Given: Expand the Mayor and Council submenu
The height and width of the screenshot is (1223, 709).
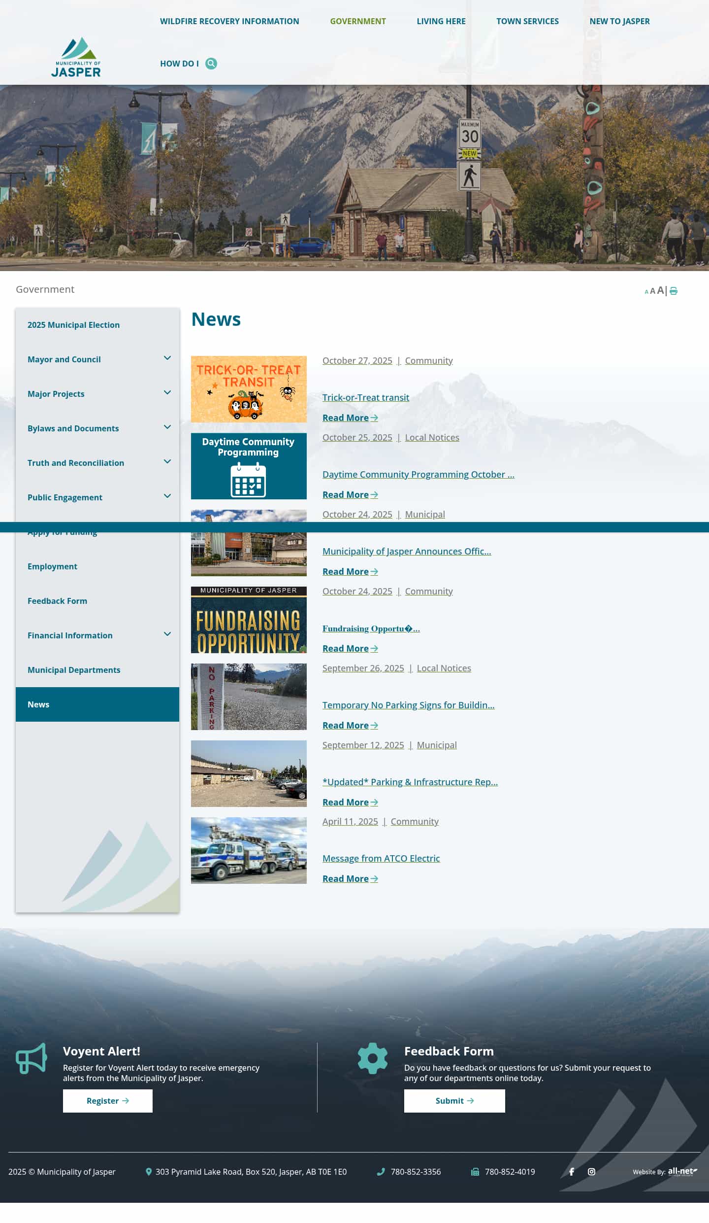Looking at the screenshot, I should [x=167, y=358].
